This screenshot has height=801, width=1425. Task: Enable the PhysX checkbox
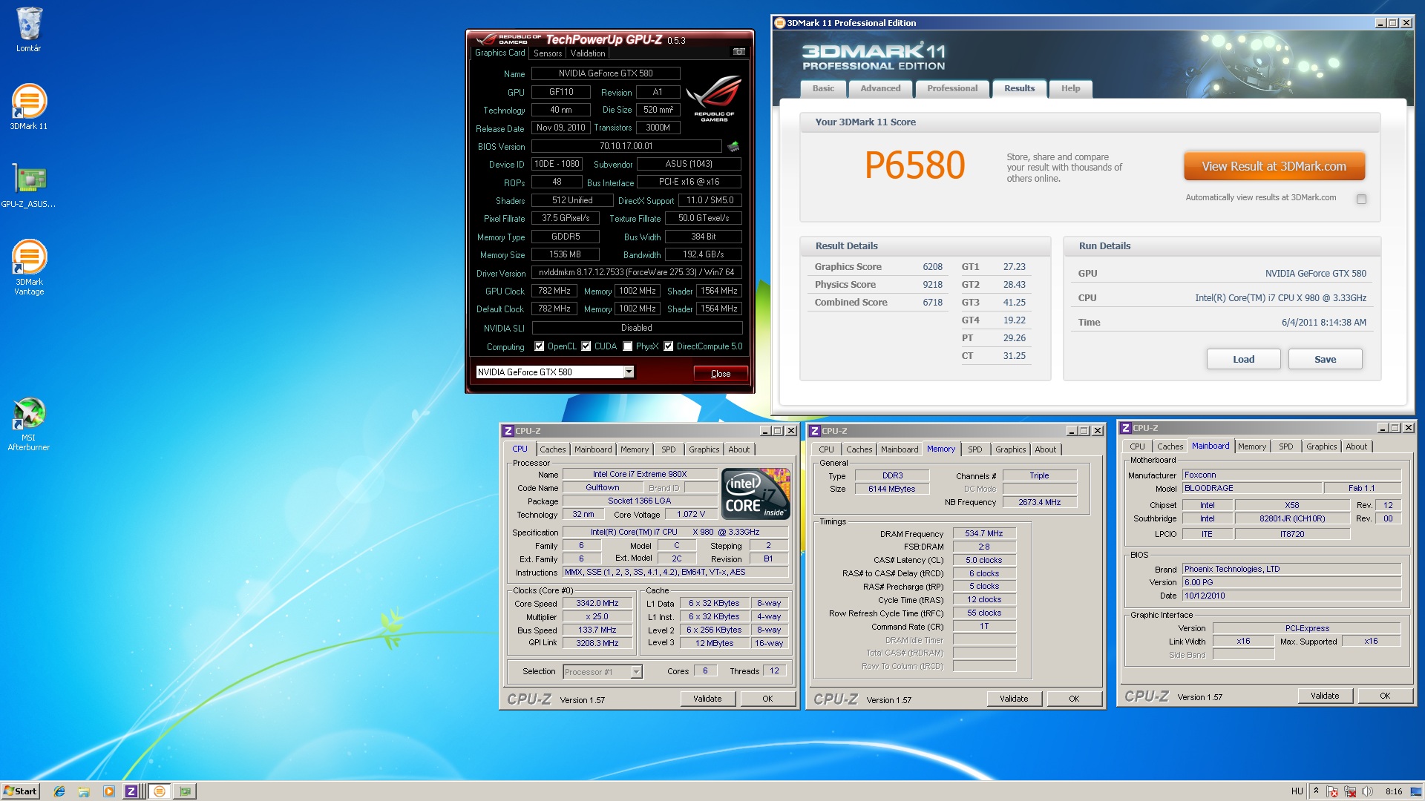[628, 346]
